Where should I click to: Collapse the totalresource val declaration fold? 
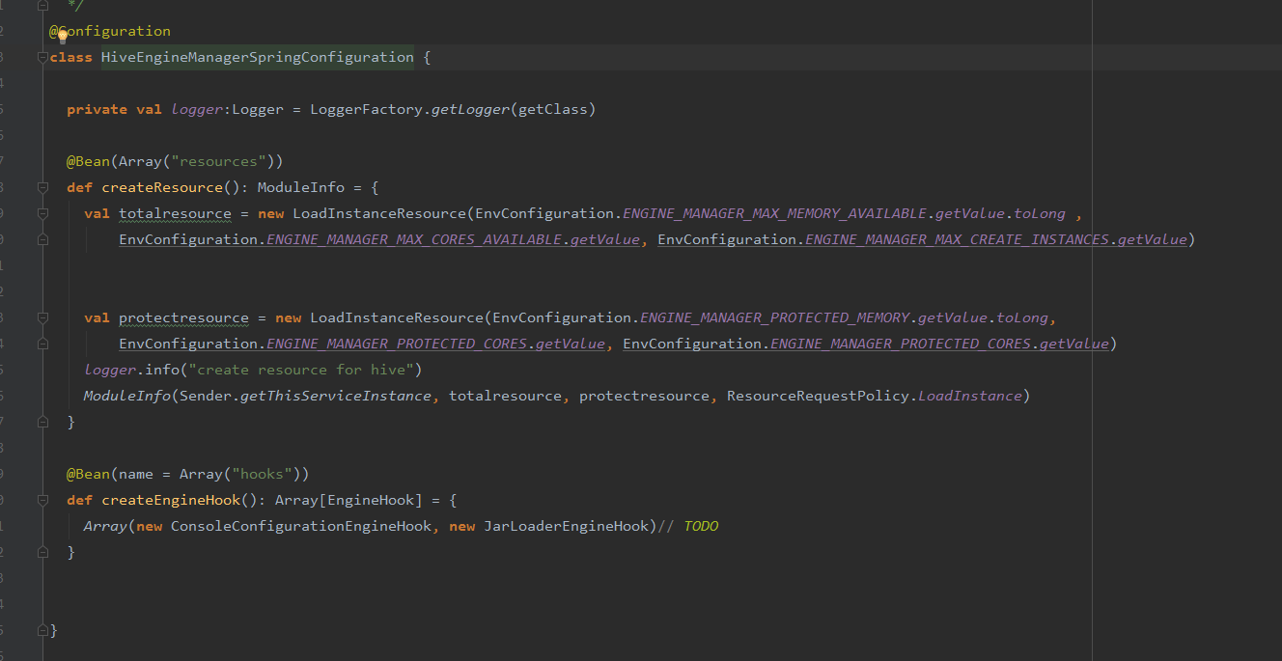42,213
